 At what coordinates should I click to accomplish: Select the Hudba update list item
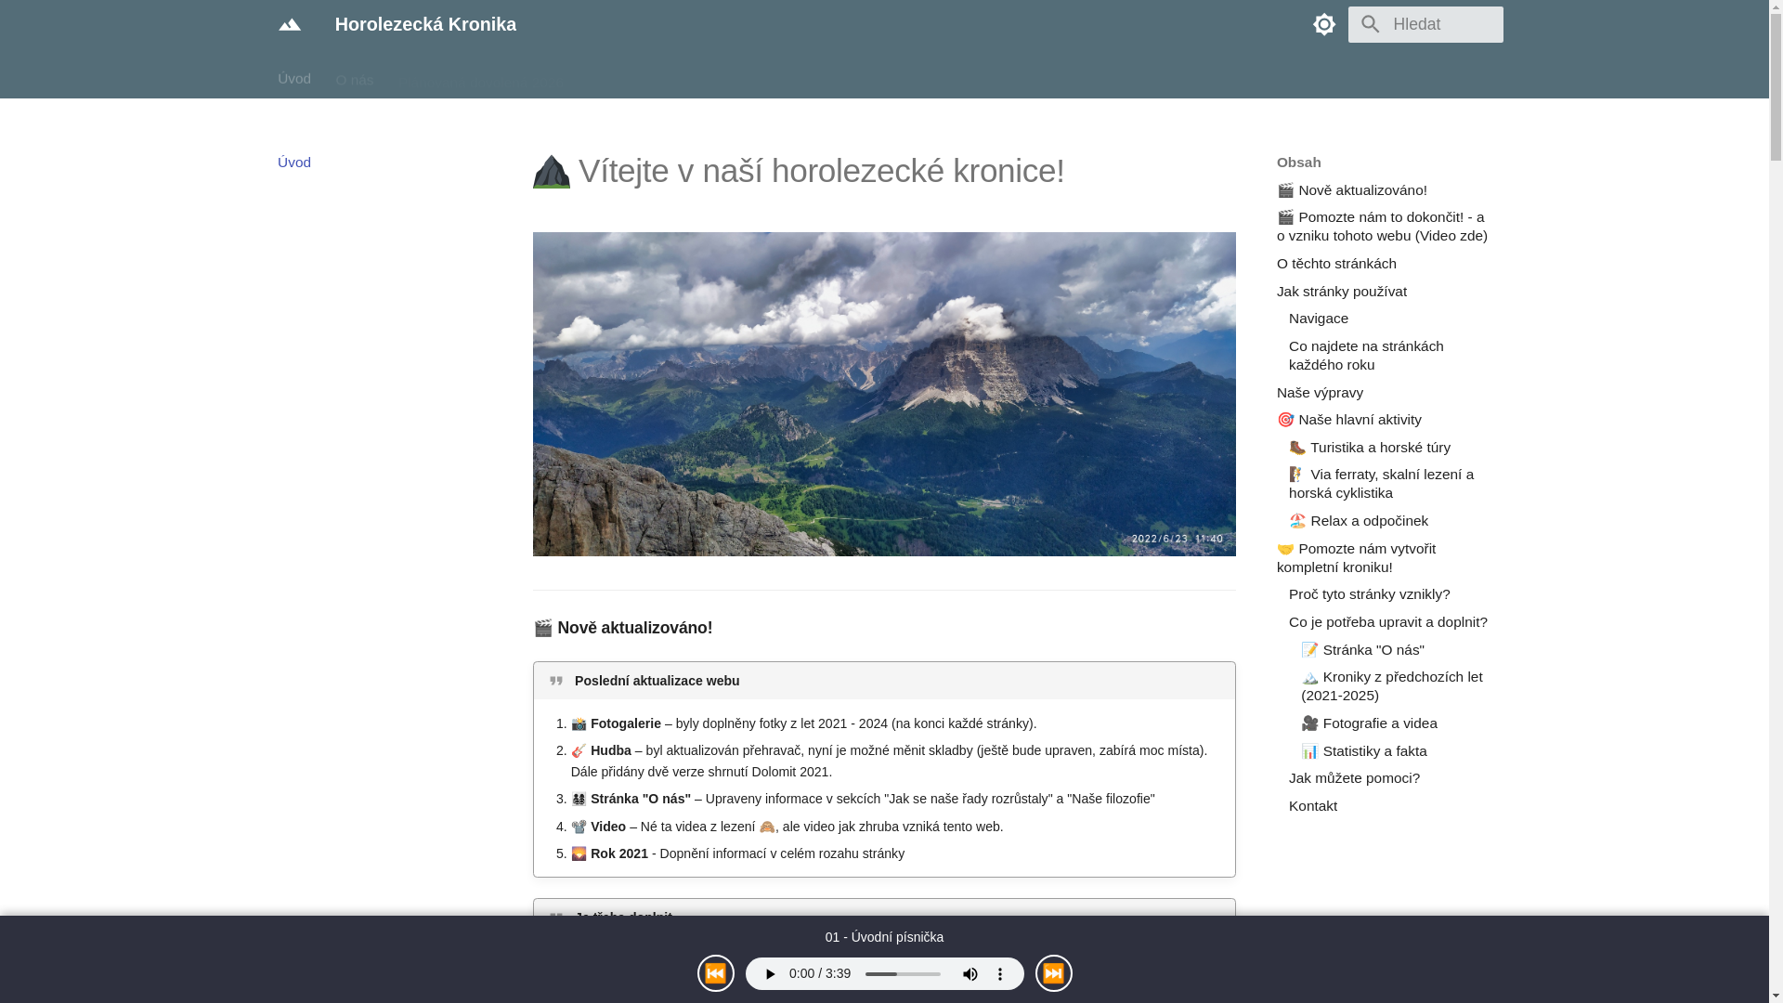pyautogui.click(x=889, y=761)
